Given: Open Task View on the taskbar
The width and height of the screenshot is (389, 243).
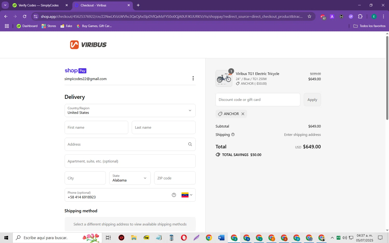Looking at the screenshot, I should [x=108, y=238].
